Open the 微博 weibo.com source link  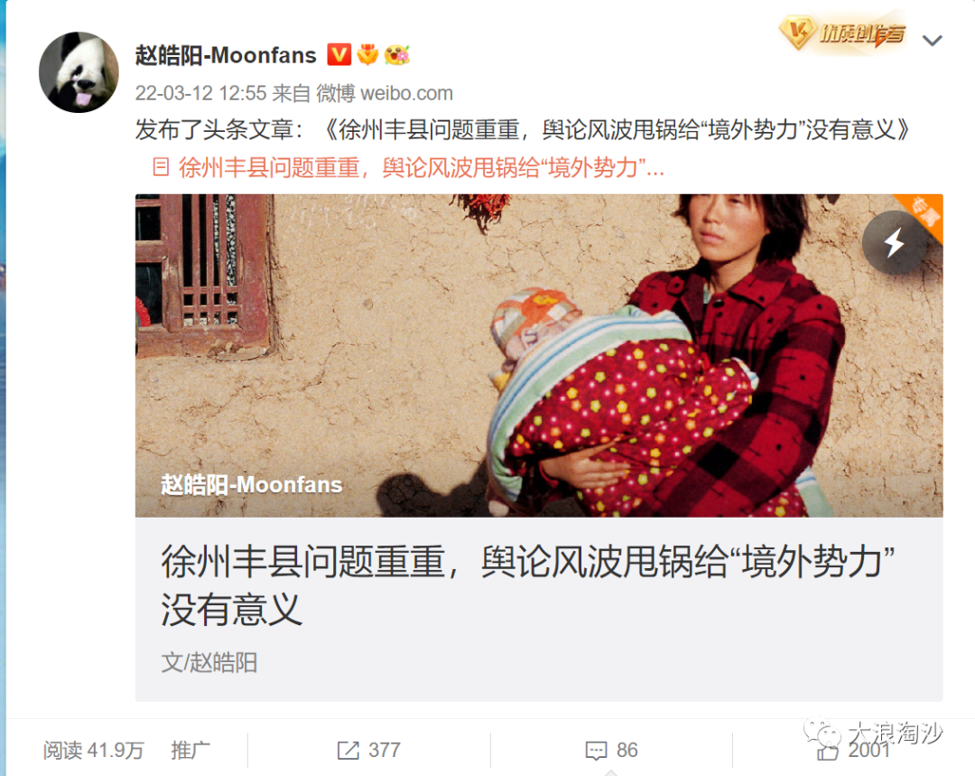pyautogui.click(x=385, y=93)
